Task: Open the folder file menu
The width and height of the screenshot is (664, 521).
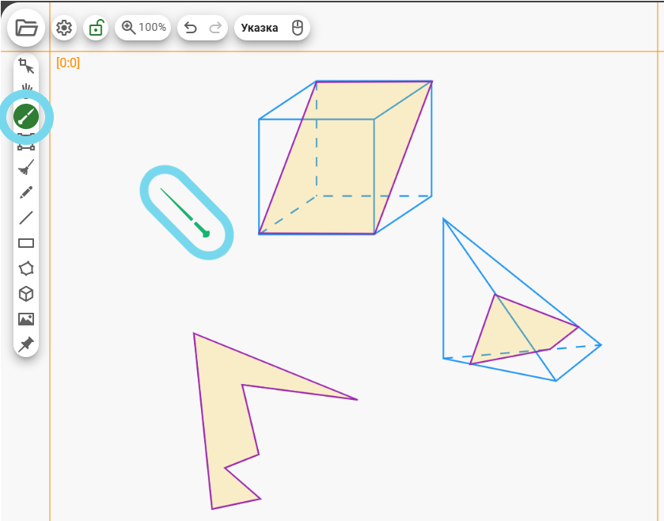Action: click(27, 28)
